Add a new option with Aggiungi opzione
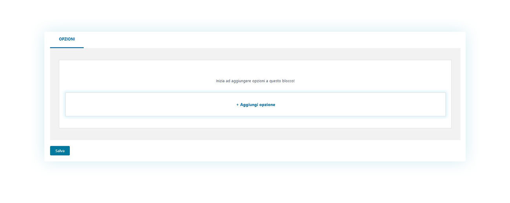Screen dimensions: 510x203 255,105
